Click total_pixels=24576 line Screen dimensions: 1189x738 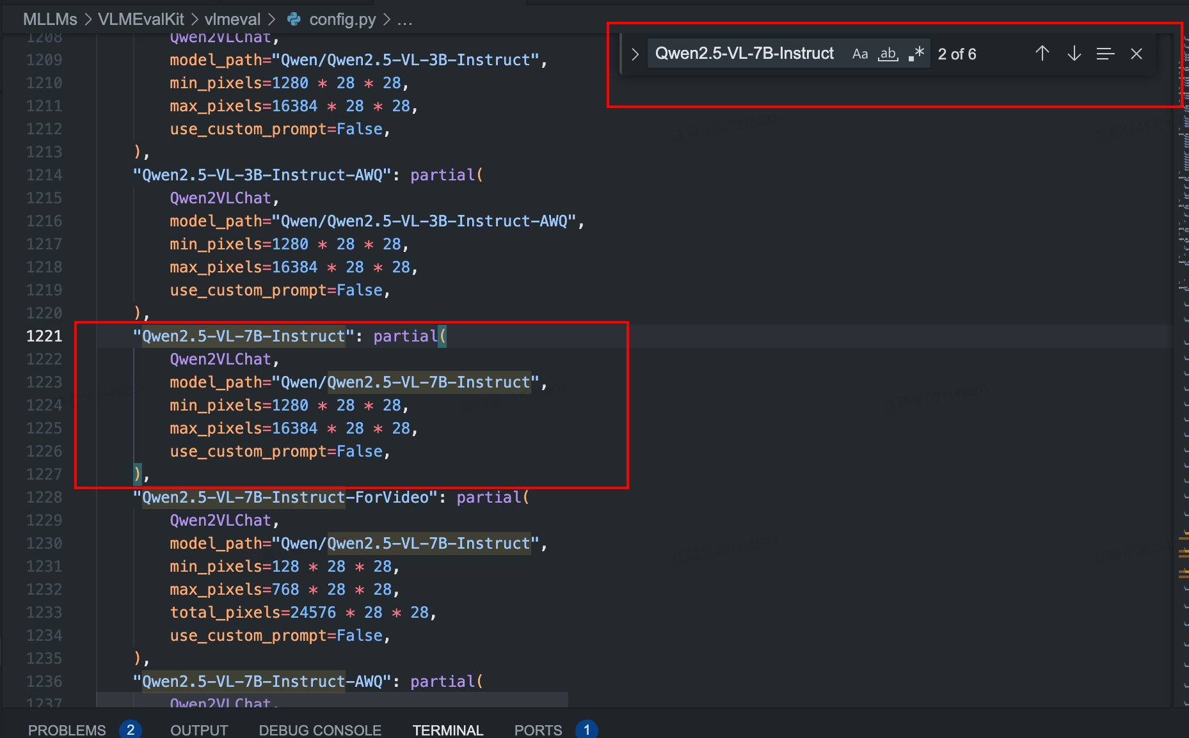click(303, 613)
